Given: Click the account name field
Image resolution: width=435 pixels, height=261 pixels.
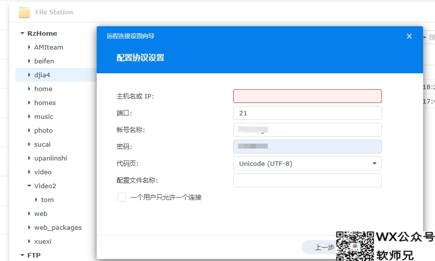Looking at the screenshot, I should pos(308,130).
